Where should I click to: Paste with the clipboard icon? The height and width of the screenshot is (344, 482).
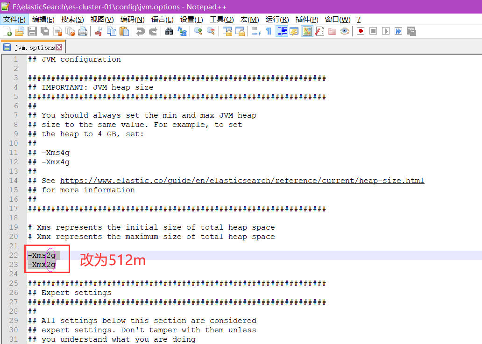pos(124,31)
